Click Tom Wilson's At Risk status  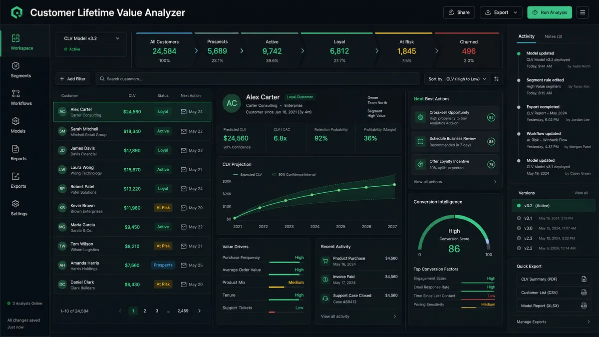tap(163, 246)
